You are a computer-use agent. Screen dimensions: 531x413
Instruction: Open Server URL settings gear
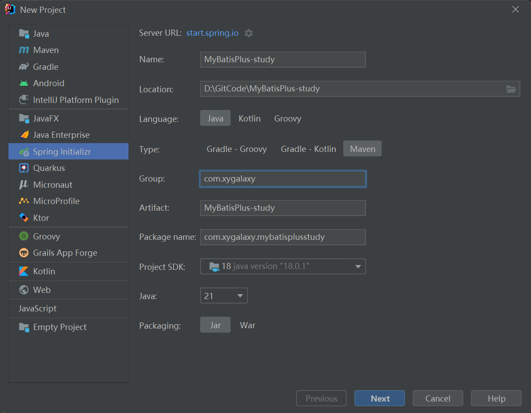[249, 33]
